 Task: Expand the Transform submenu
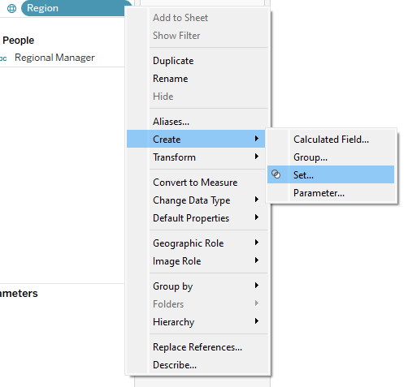click(x=196, y=157)
